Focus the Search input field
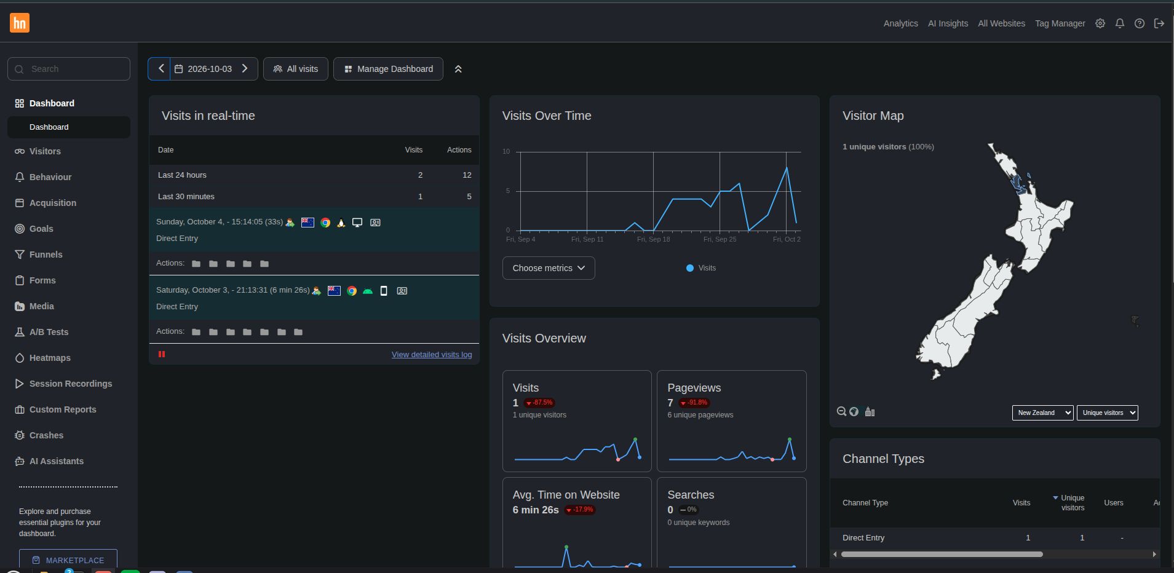Viewport: 1174px width, 573px height. 69,69
